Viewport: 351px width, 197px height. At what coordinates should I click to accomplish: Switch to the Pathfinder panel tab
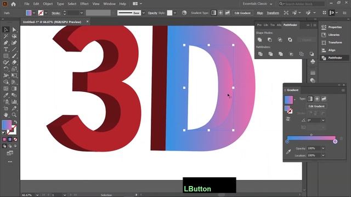click(x=290, y=25)
